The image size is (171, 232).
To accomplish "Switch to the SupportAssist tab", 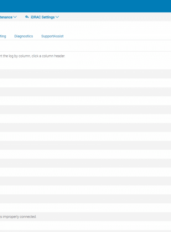I will coord(52,36).
